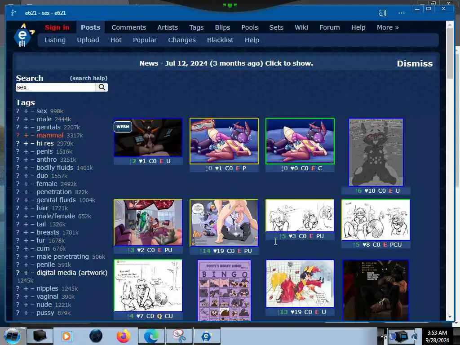Open the Tags tab in navigation
460x345 pixels.
(x=196, y=27)
